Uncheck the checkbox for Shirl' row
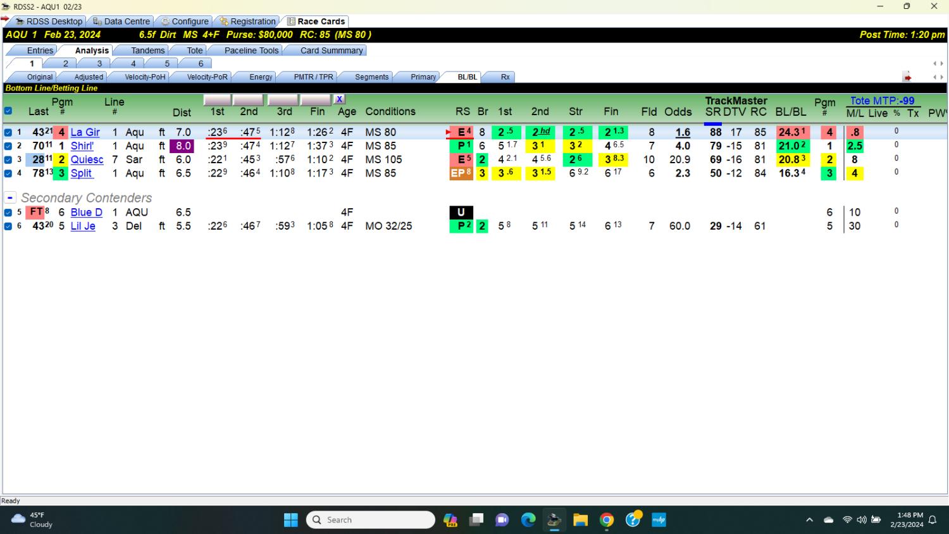The width and height of the screenshot is (949, 534). (8, 146)
